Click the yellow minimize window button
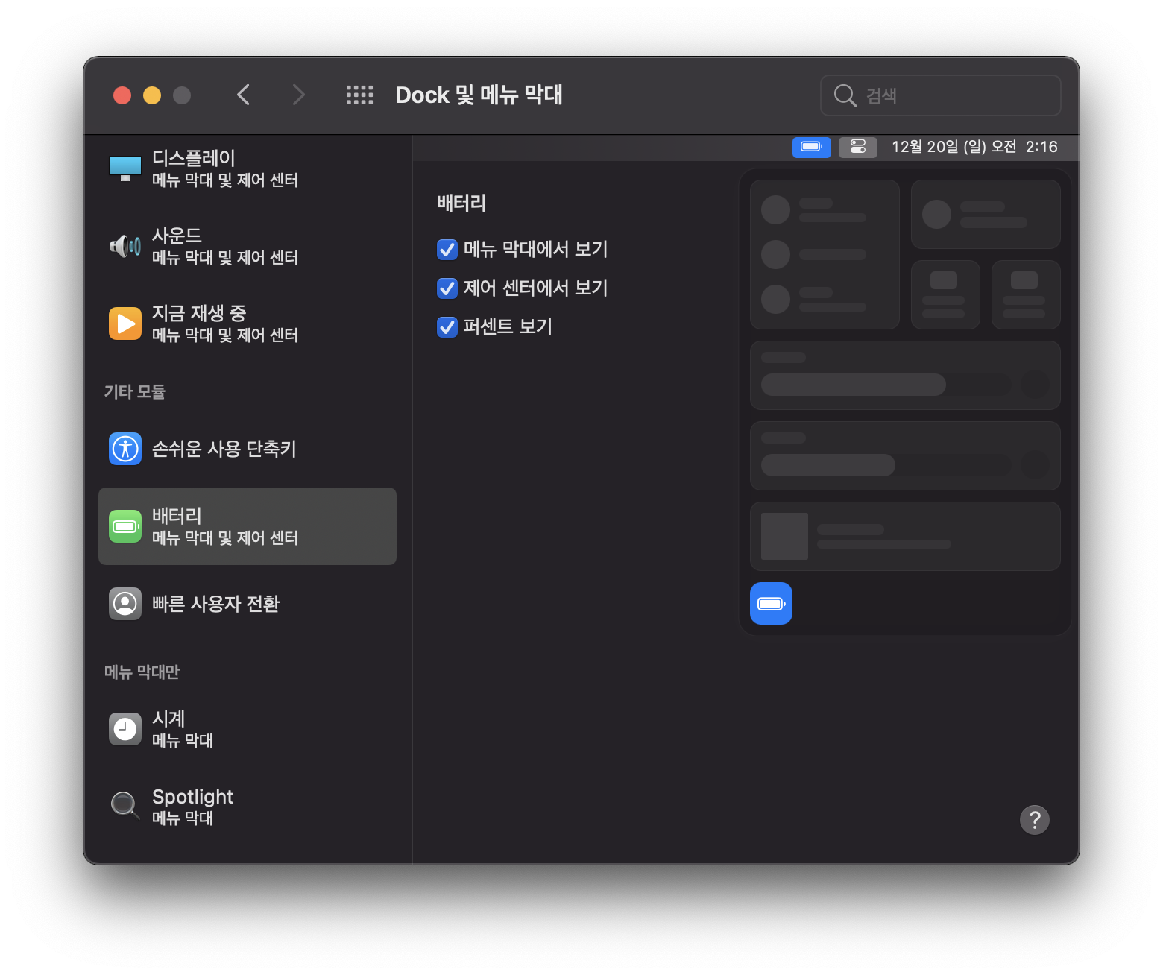 point(152,95)
